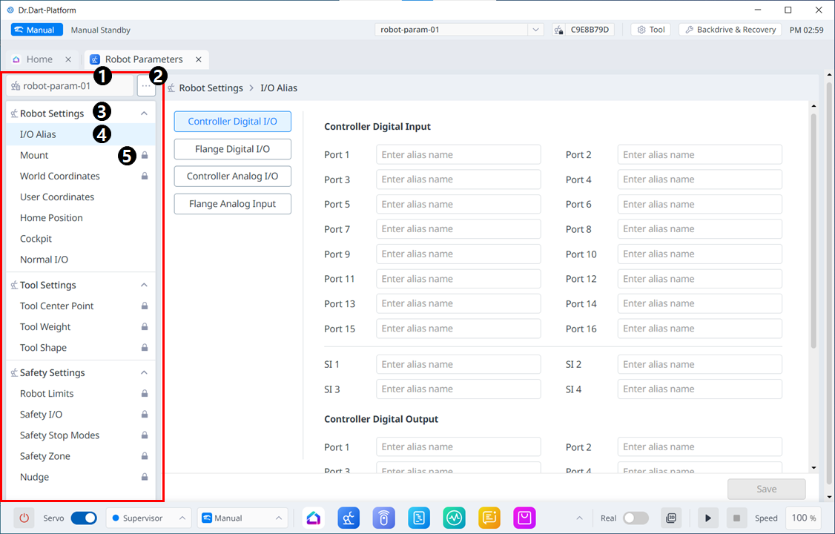Toggle the Real mode switch
The width and height of the screenshot is (835, 534).
[x=636, y=518]
